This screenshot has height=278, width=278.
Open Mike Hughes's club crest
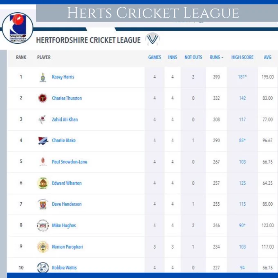tap(43, 226)
